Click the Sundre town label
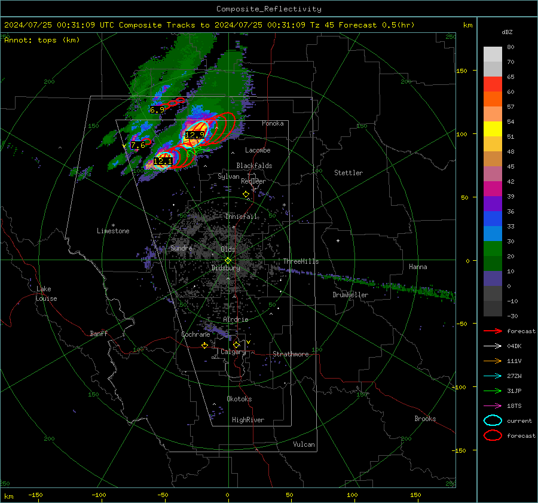Image resolution: width=538 pixels, height=503 pixels. pyautogui.click(x=181, y=248)
